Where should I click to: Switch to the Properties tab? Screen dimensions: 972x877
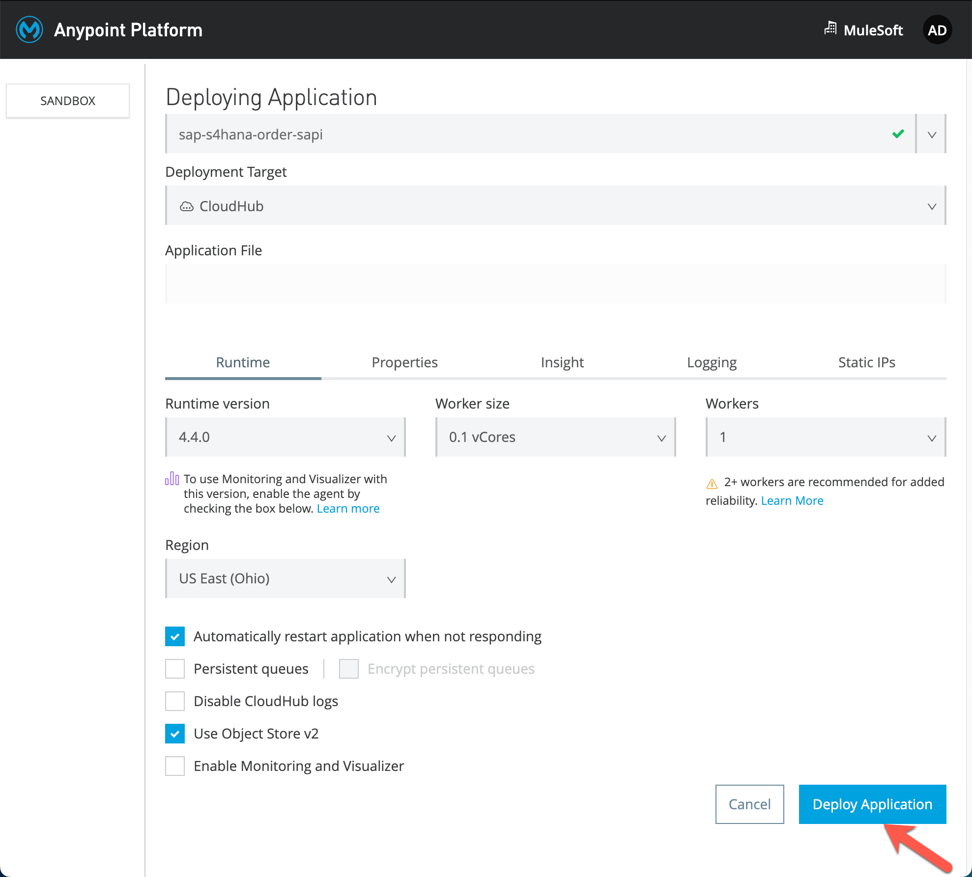(x=404, y=362)
